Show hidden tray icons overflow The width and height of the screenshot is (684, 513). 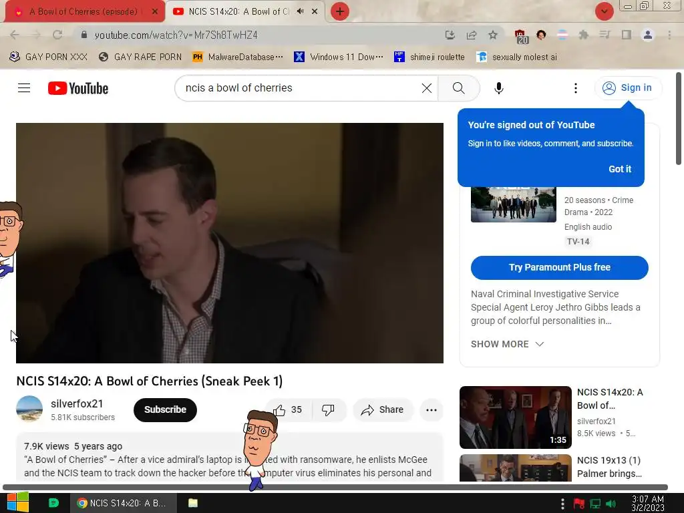point(562,504)
